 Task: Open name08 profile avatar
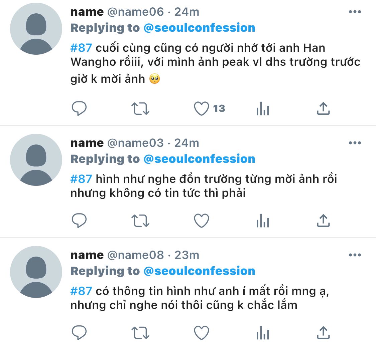(36, 272)
